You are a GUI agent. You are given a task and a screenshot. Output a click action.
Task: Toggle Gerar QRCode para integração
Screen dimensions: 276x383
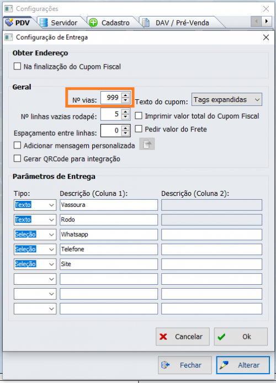tap(17, 158)
